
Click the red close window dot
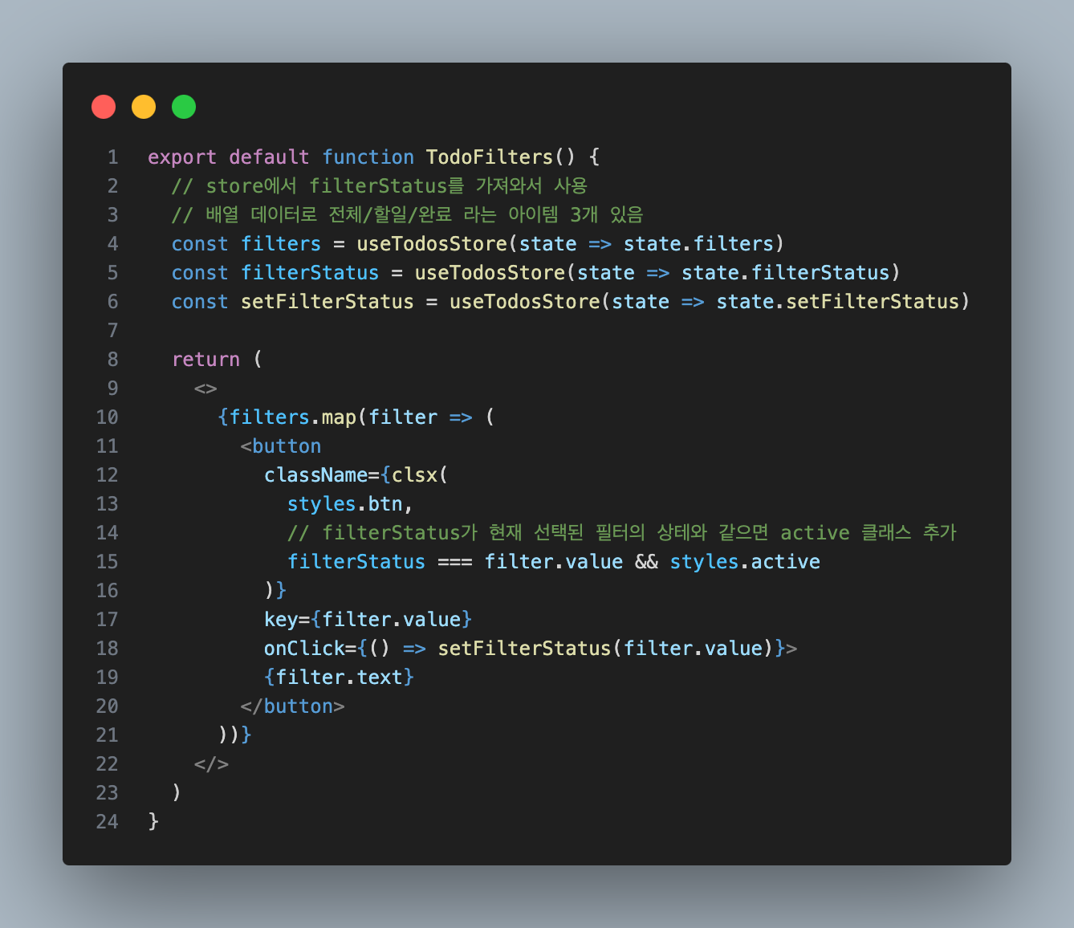point(104,107)
